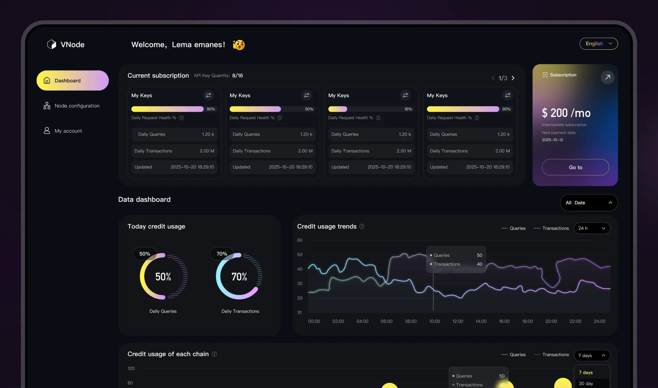The image size is (658, 388).
Task: Click the VNode logo icon
Action: coord(51,44)
